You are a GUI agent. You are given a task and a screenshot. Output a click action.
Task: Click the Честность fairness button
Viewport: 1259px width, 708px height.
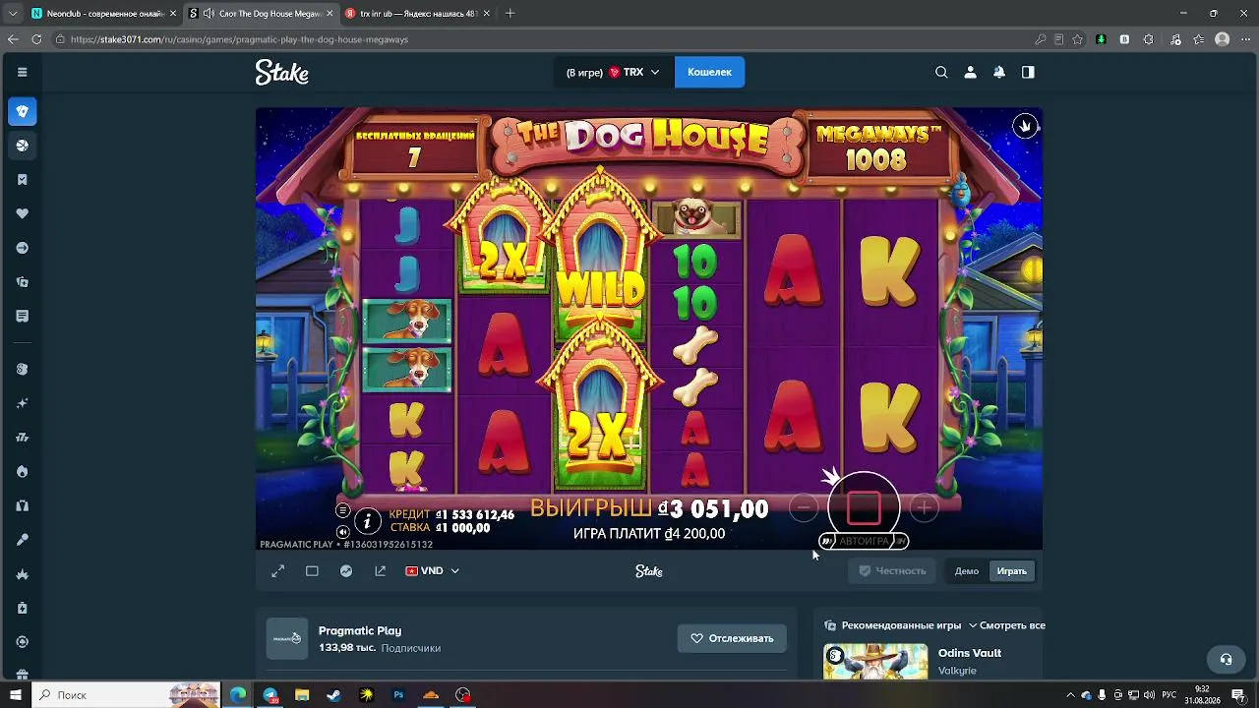(x=892, y=571)
